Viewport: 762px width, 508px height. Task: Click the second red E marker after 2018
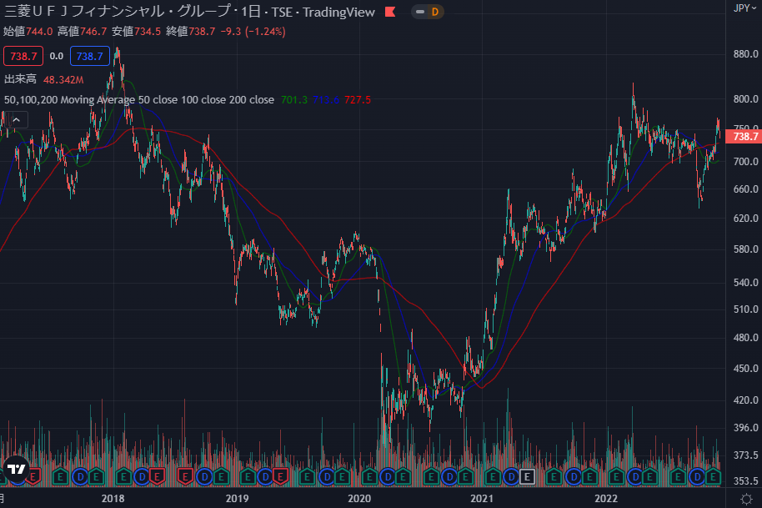pos(185,476)
